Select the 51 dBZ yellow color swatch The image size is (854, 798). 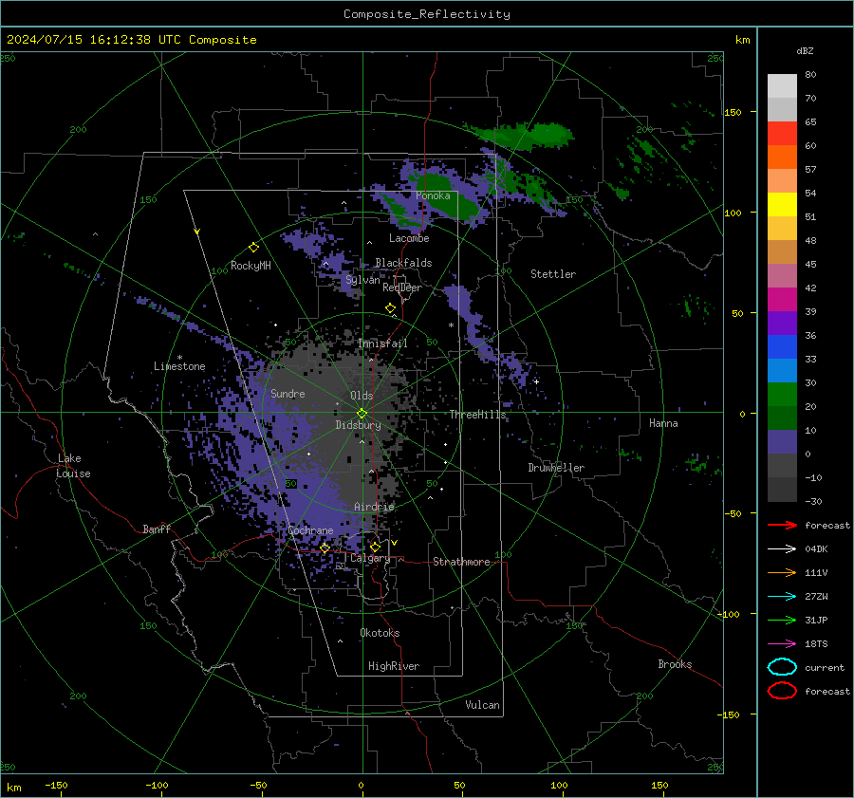pos(782,204)
